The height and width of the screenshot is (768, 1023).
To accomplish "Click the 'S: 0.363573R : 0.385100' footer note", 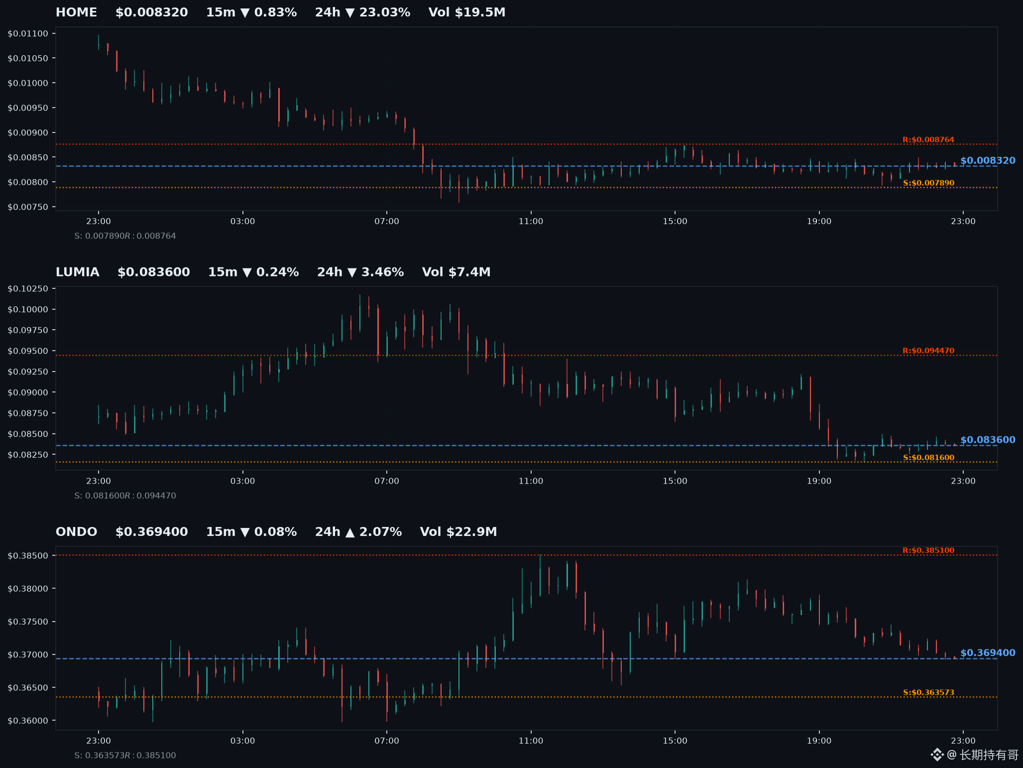I will click(x=125, y=756).
